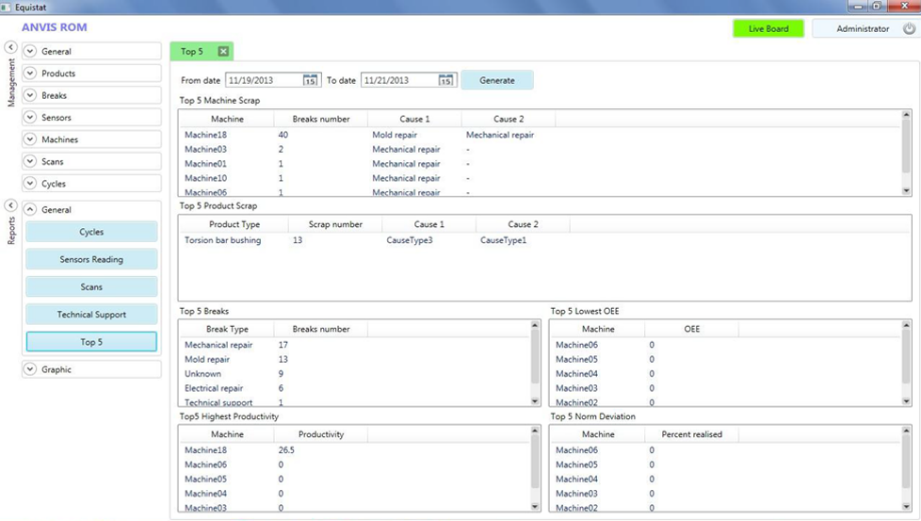Select Mold repair row in Top 5 Breaks
921x521 pixels.
tap(355, 360)
